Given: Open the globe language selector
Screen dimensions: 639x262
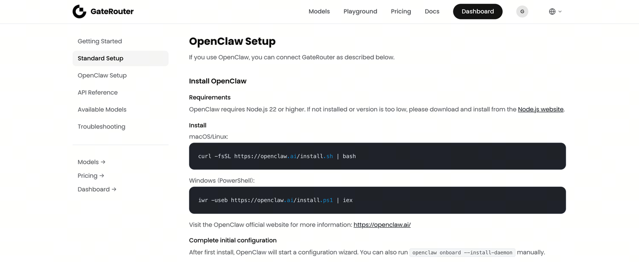Looking at the screenshot, I should (555, 11).
